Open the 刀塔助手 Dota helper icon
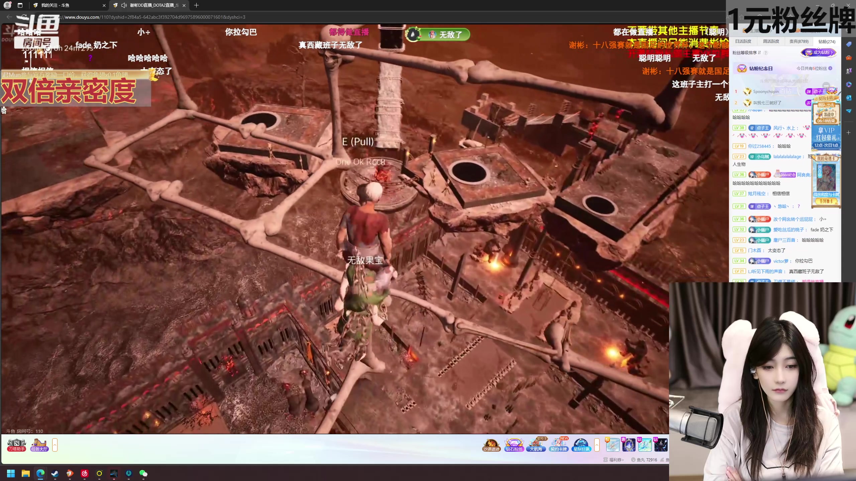This screenshot has width=856, height=481. pyautogui.click(x=16, y=445)
